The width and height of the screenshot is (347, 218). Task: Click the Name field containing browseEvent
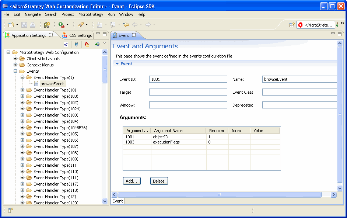pos(299,79)
